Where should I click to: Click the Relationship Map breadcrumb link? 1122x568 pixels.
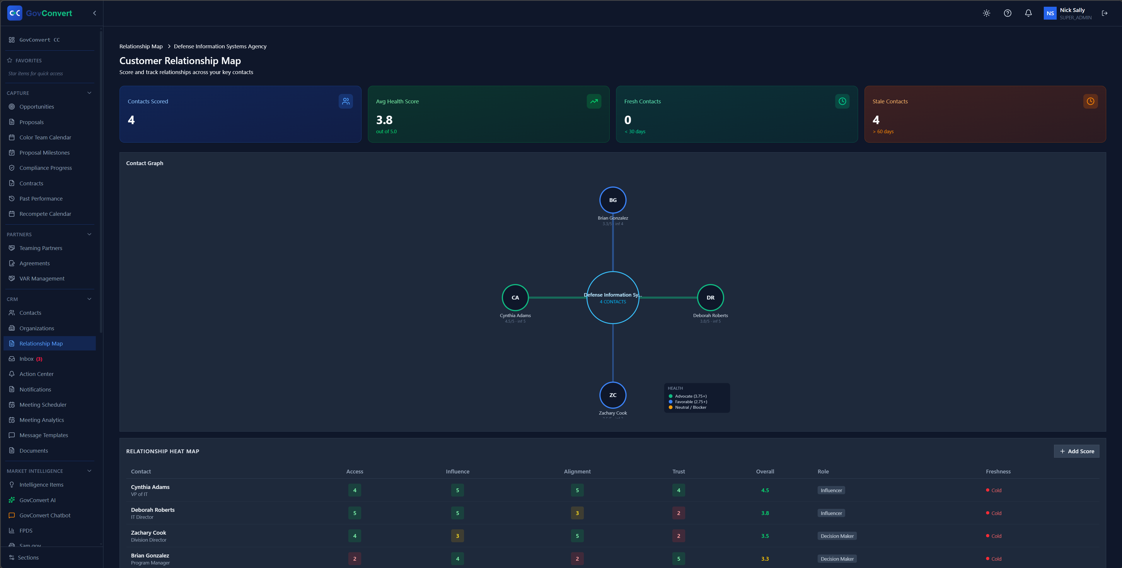(x=141, y=46)
